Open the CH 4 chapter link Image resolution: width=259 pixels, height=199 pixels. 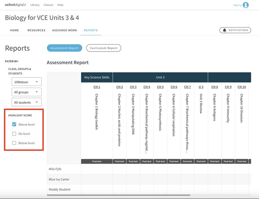click(x=147, y=87)
